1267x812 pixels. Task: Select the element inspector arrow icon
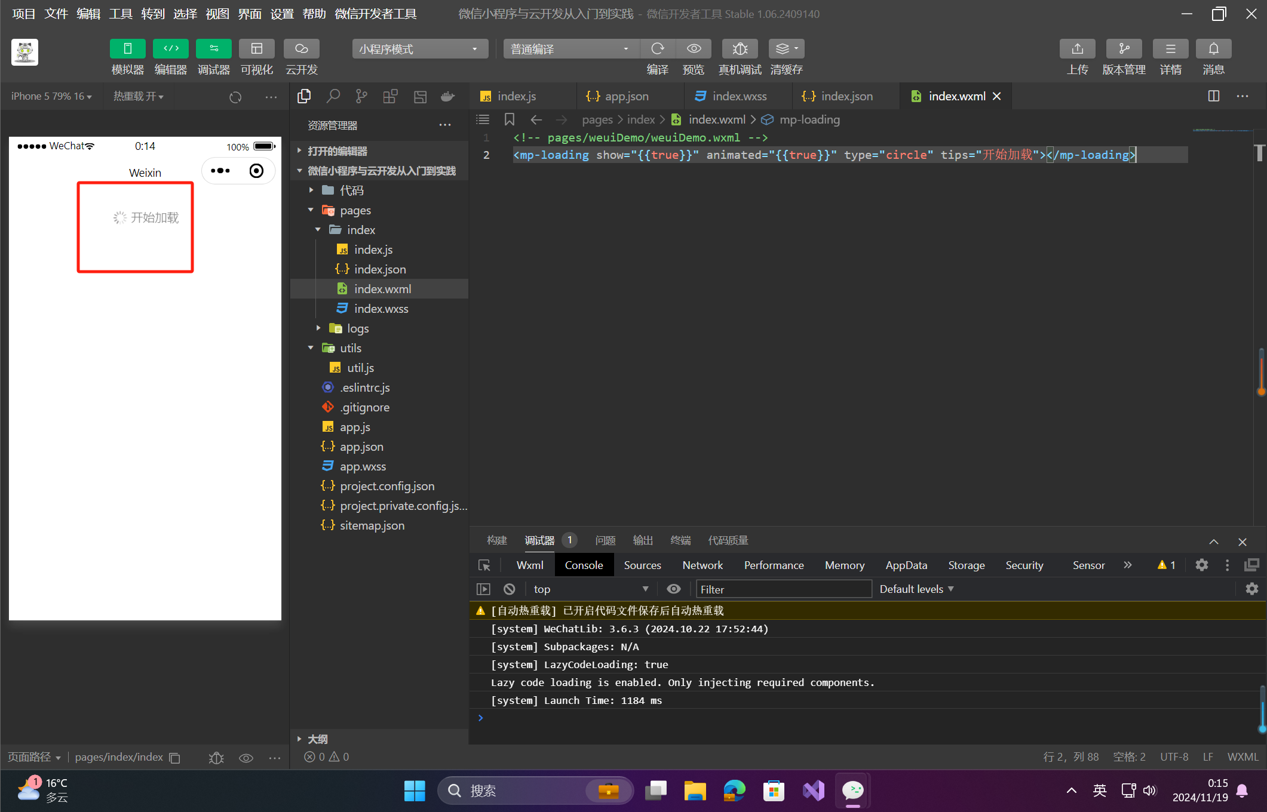click(484, 565)
